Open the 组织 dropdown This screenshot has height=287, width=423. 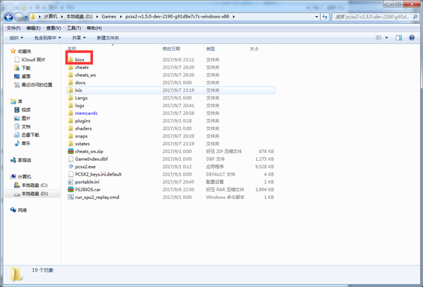pos(16,38)
